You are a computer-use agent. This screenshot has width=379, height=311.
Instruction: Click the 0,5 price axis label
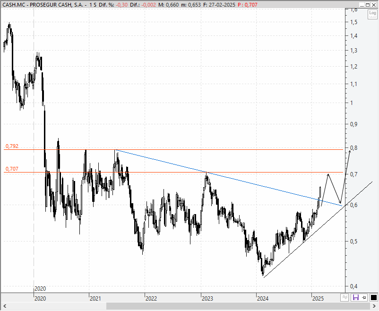click(354, 241)
